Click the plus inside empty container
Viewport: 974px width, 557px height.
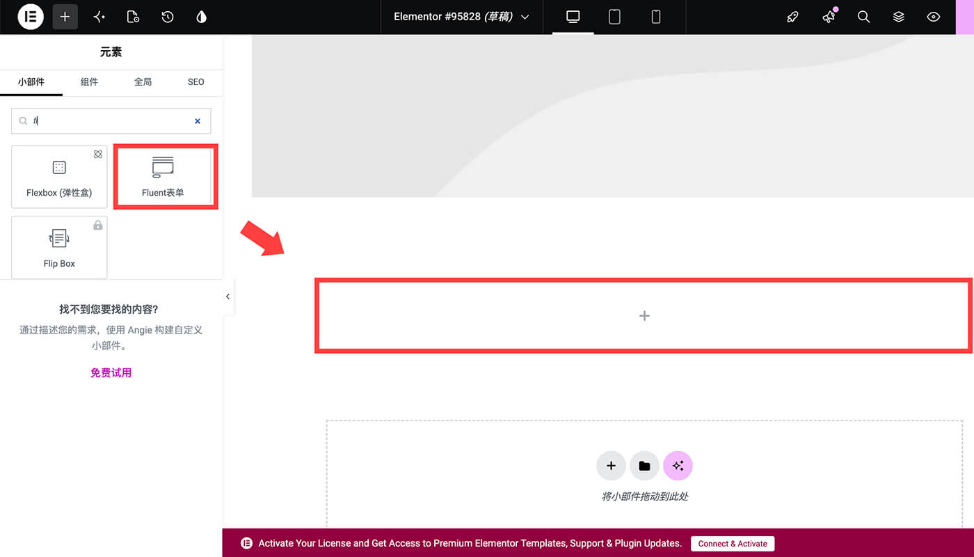click(644, 316)
